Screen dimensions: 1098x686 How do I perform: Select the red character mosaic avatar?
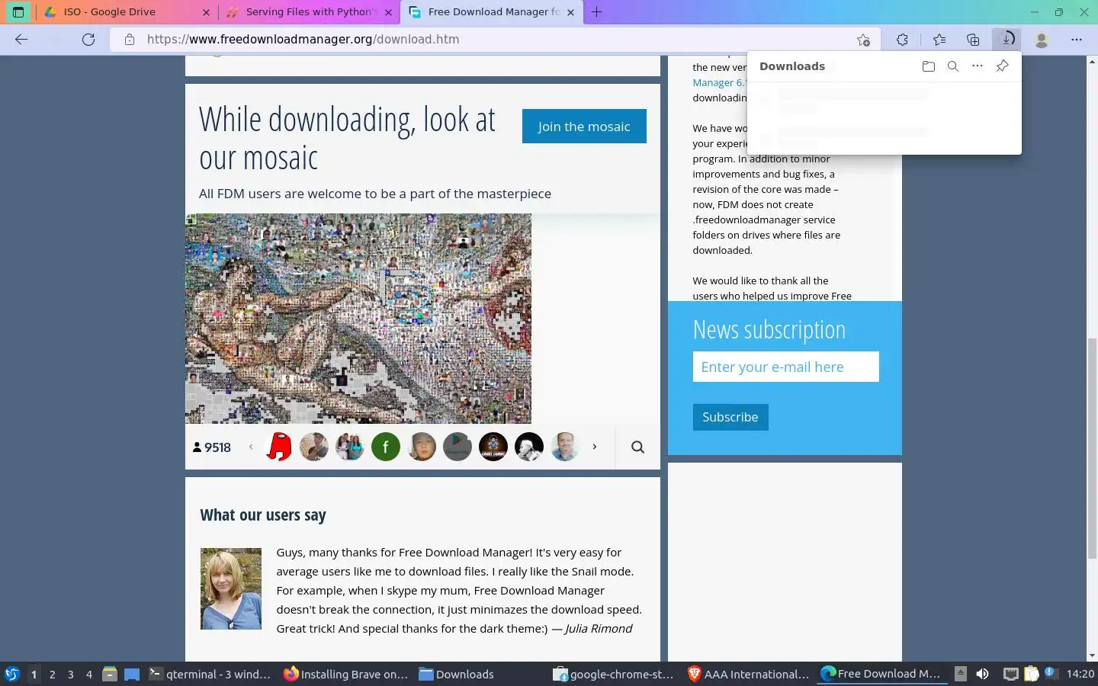278,447
